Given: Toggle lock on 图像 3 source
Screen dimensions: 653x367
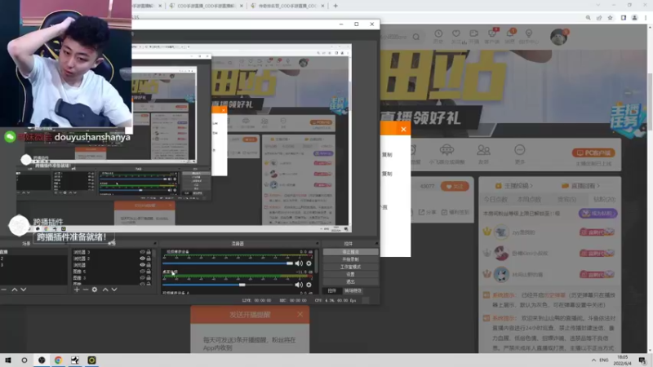Looking at the screenshot, I should [x=149, y=277].
